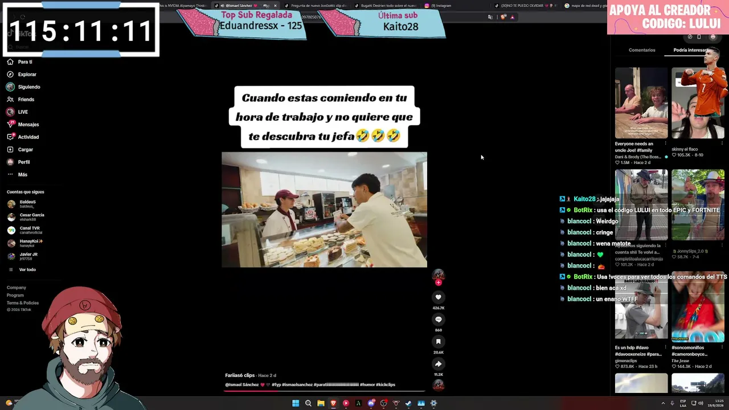The image size is (729, 410).
Task: Switch to the Bugatti Destrier browser tab
Action: (386, 6)
